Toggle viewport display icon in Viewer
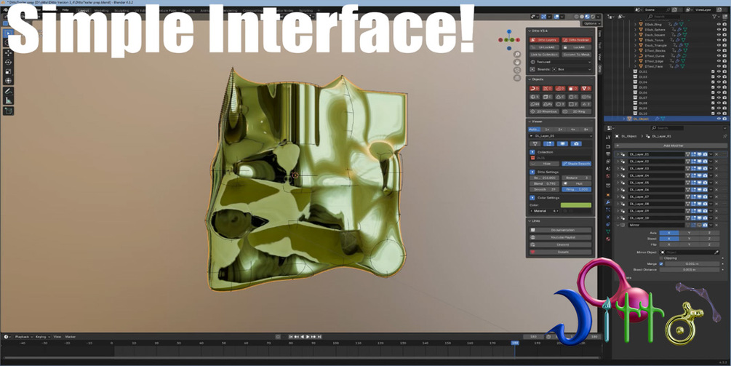 (563, 143)
